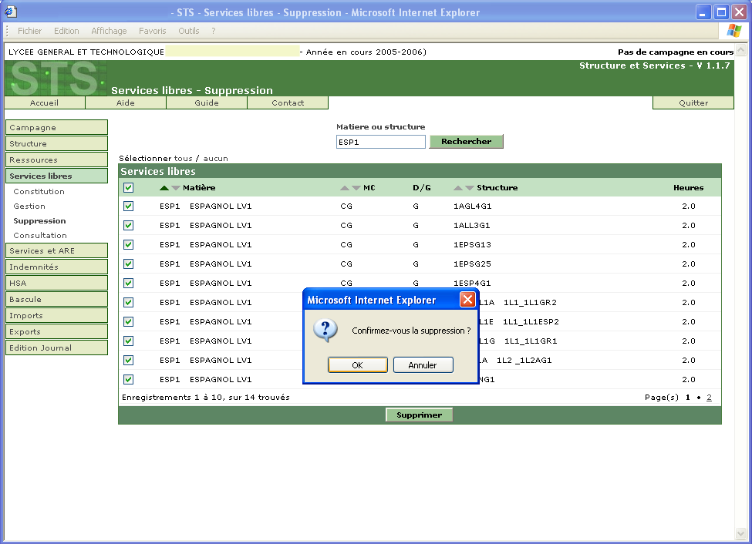Open the Guide tab
Image resolution: width=752 pixels, height=544 pixels.
point(207,102)
